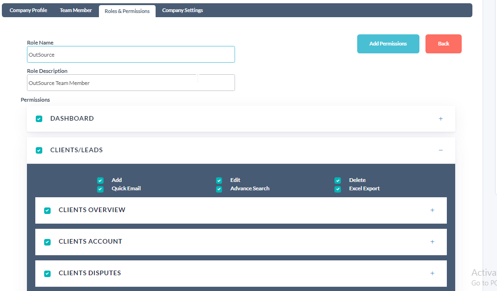Toggle the Quick Email checkbox
The height and width of the screenshot is (291, 497).
coord(100,189)
